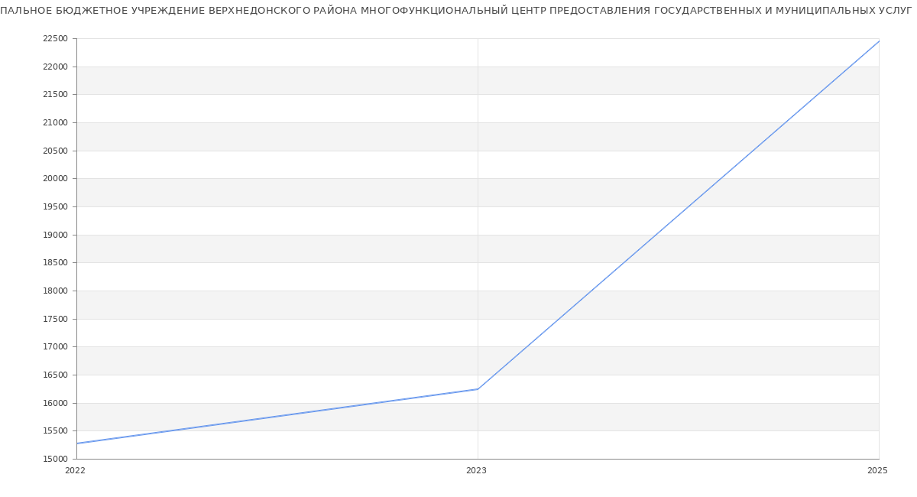Click the 15500 y-axis label
Screen dimensions: 917x497
pyautogui.click(x=55, y=431)
